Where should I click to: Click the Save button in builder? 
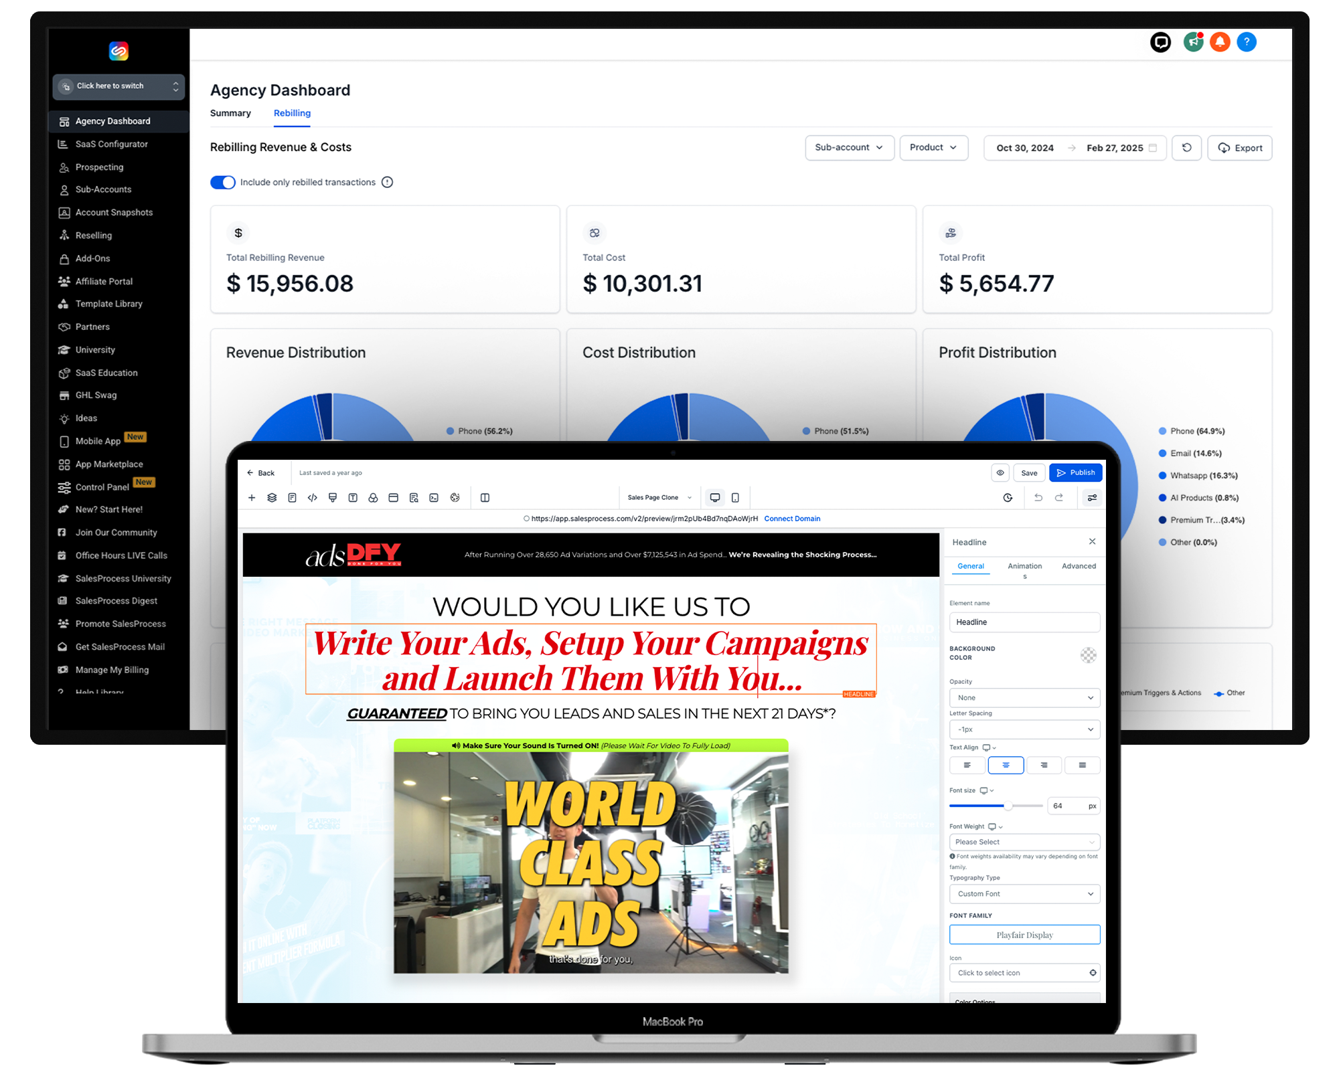point(1029,473)
